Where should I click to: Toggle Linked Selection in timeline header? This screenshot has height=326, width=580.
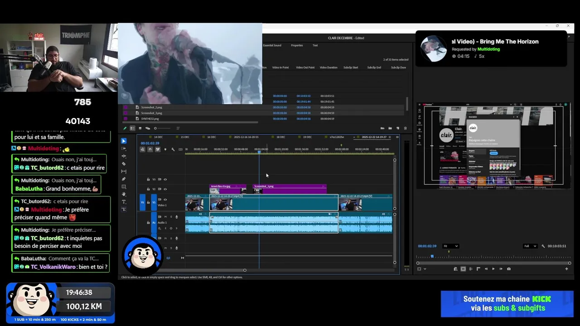(158, 149)
